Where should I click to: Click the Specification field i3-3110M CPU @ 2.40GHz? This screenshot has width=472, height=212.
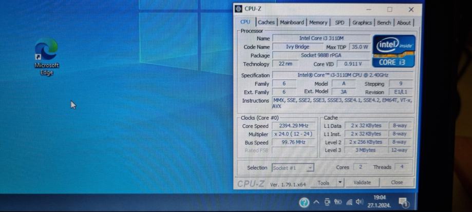tap(343, 75)
